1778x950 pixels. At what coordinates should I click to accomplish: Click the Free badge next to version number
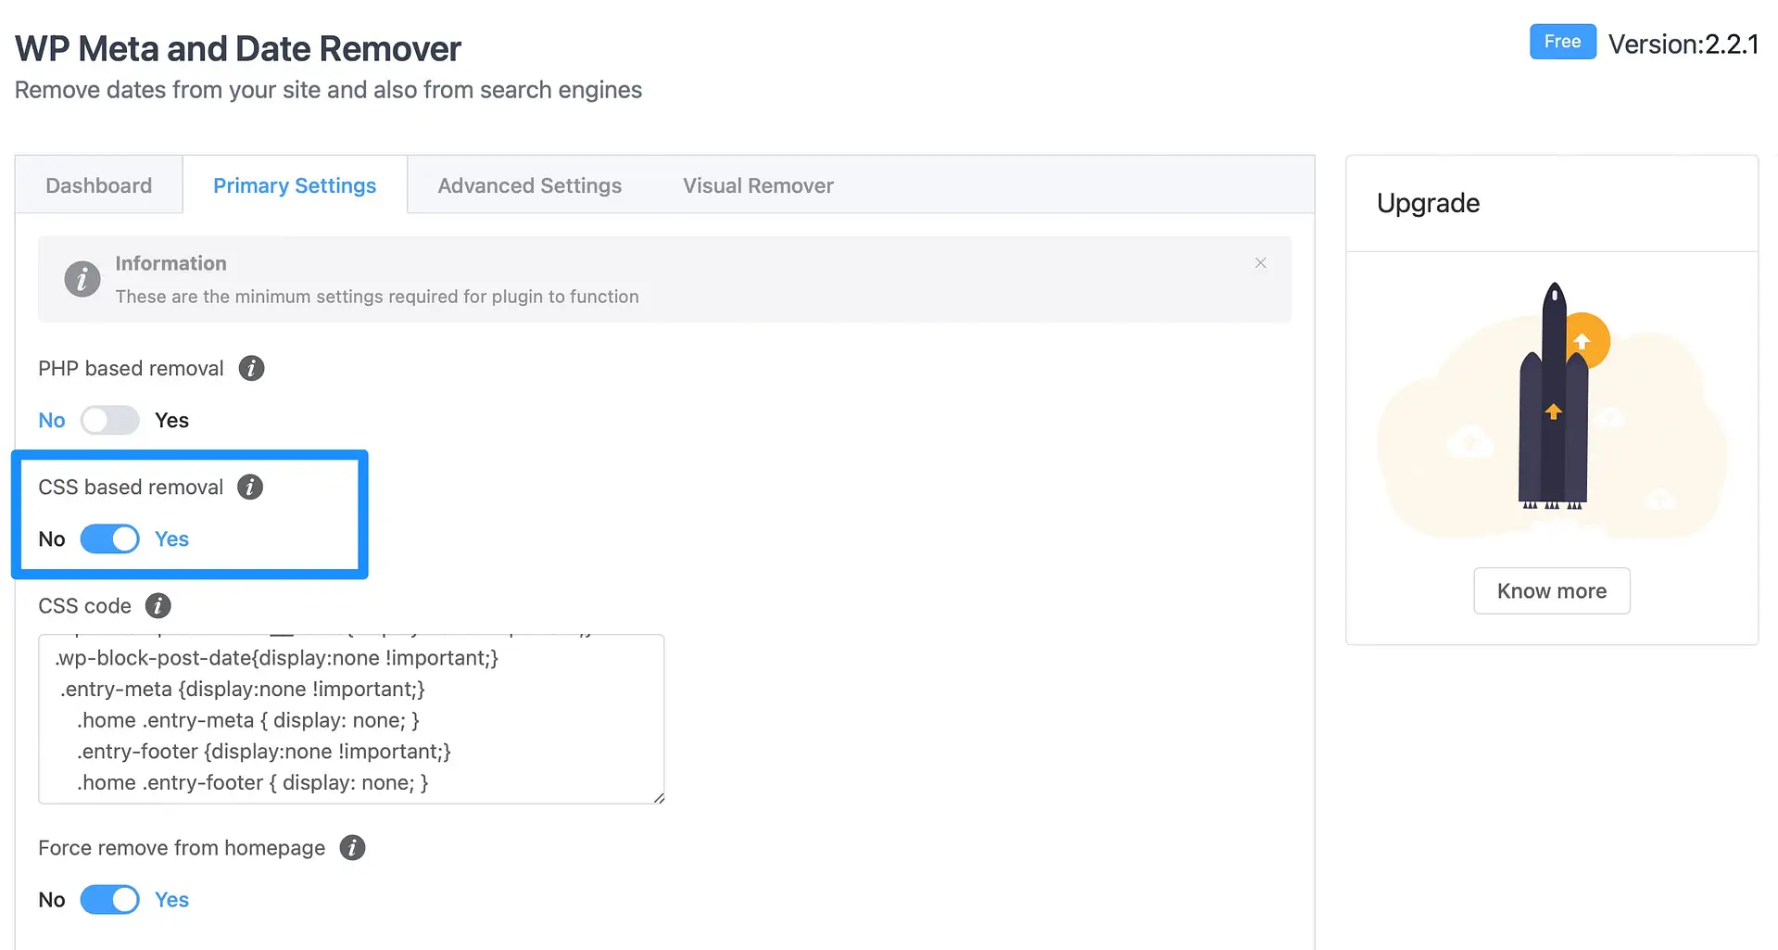pos(1562,41)
